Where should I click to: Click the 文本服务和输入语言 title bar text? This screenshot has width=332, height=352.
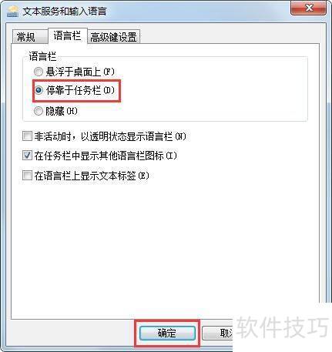pyautogui.click(x=65, y=12)
